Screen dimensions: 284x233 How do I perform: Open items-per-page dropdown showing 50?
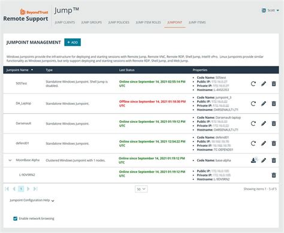(141, 189)
